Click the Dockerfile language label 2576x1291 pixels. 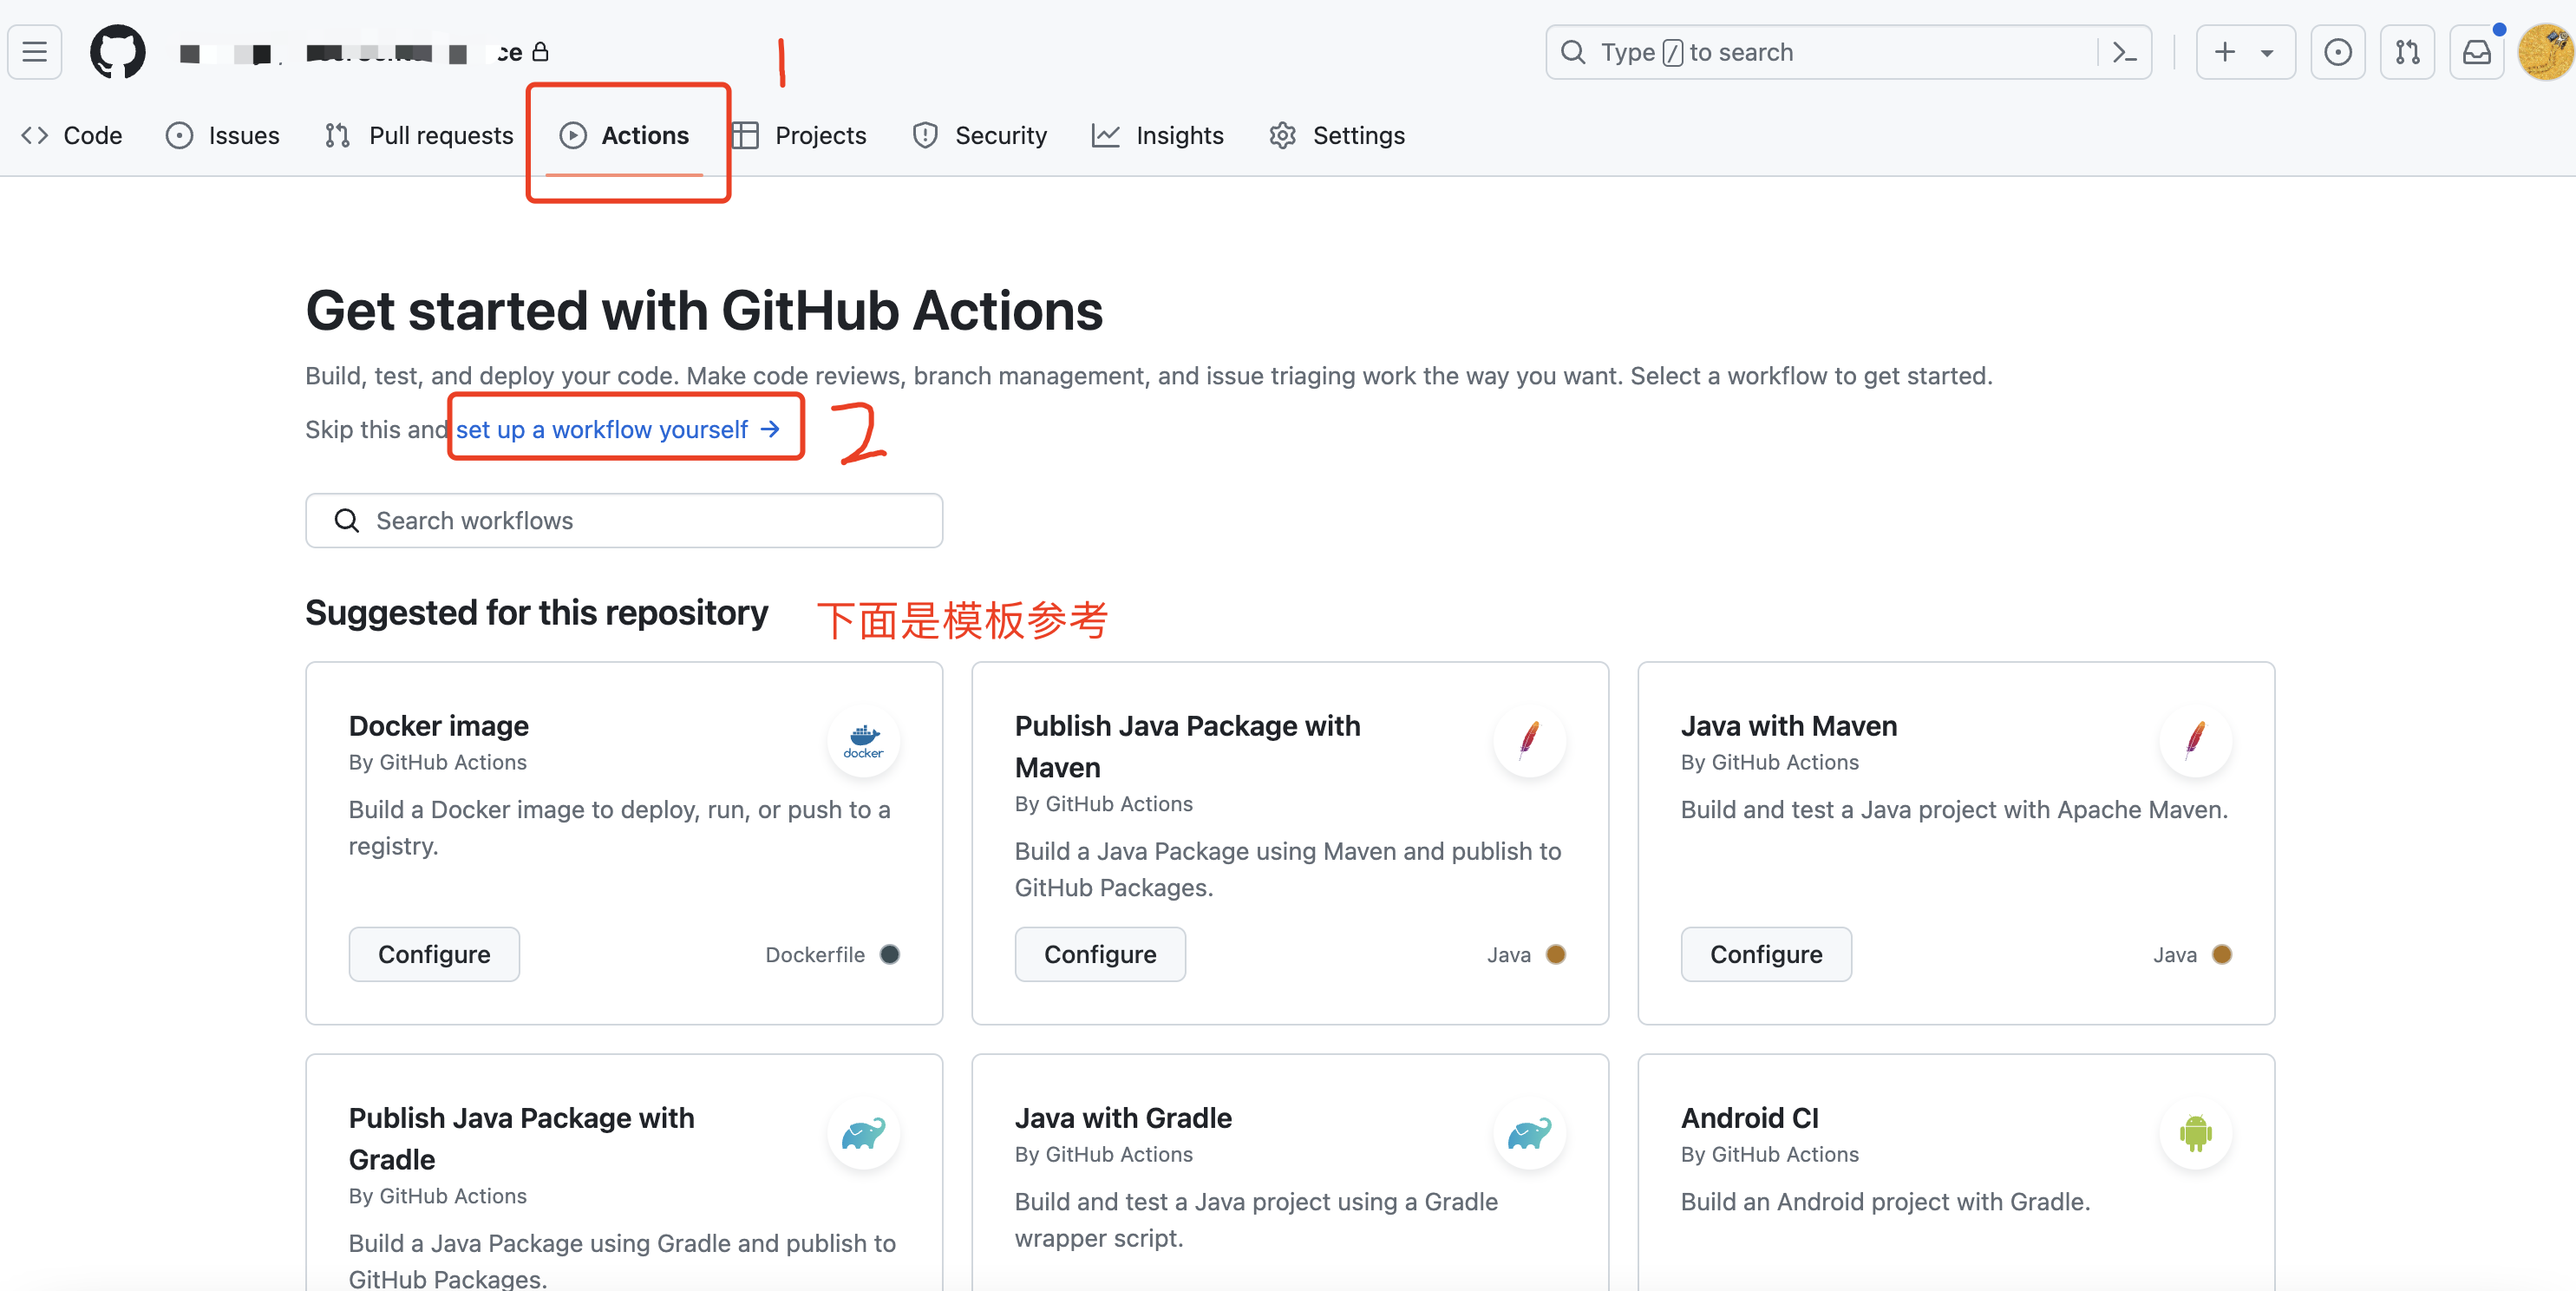pyautogui.click(x=815, y=954)
